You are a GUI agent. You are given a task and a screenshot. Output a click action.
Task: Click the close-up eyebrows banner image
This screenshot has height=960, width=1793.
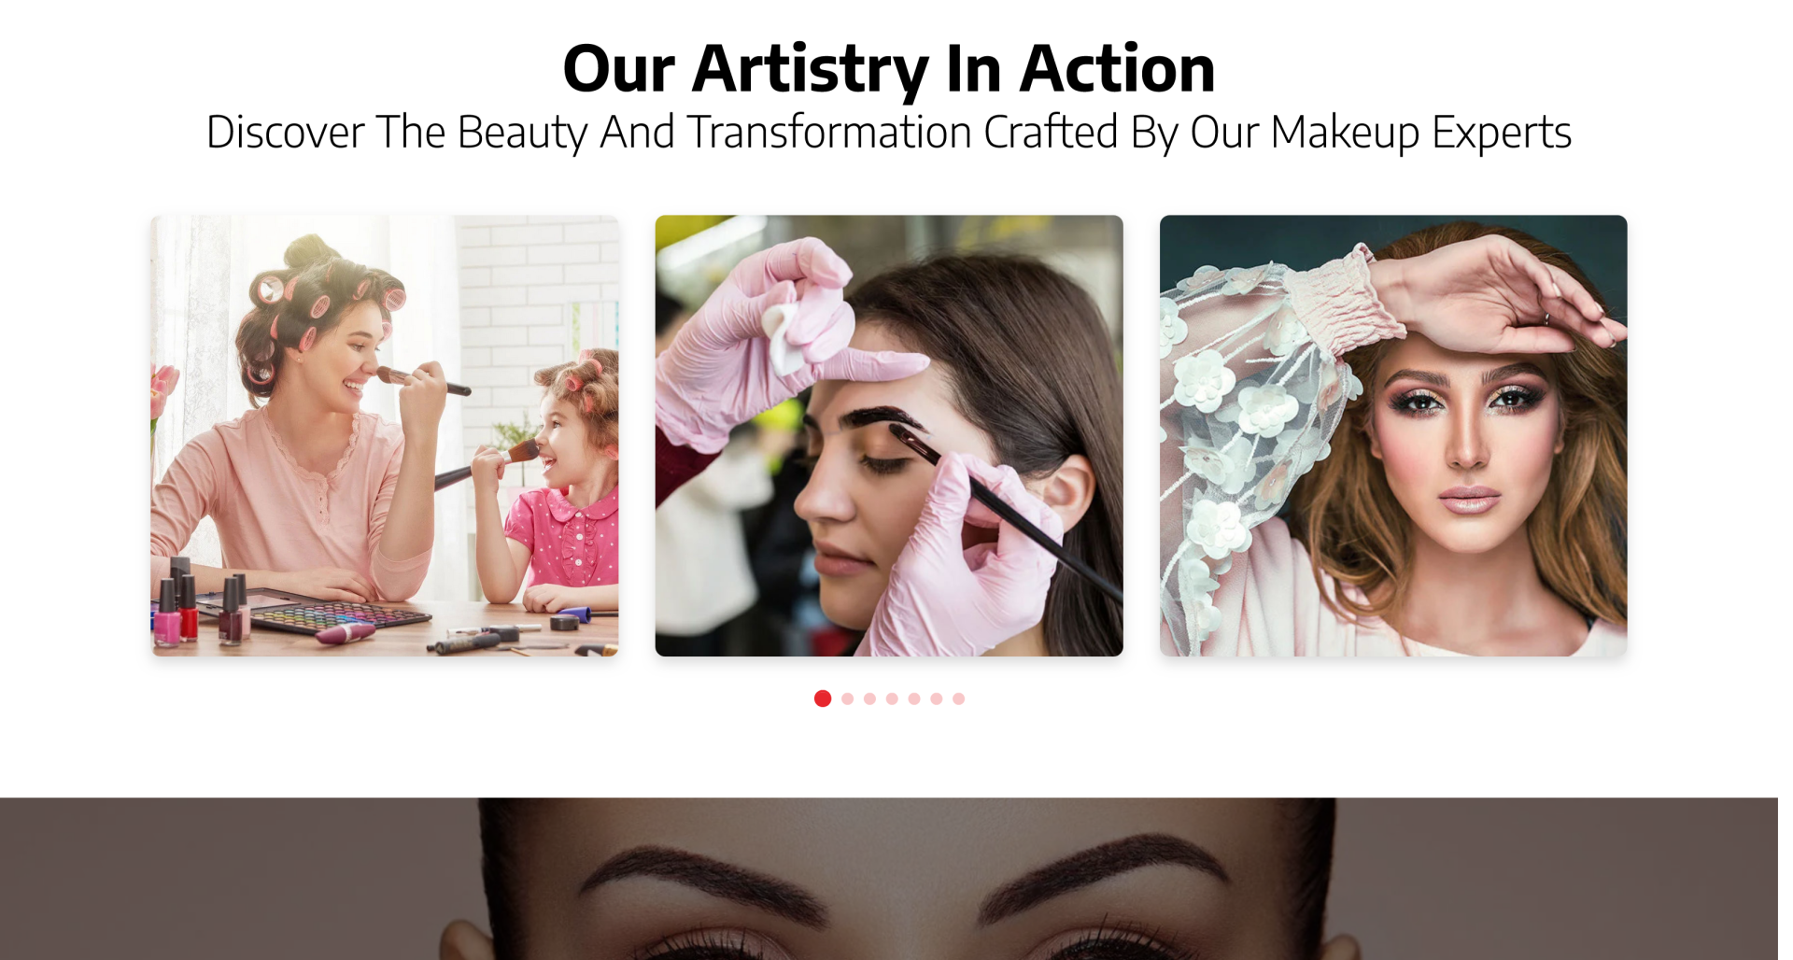(889, 879)
